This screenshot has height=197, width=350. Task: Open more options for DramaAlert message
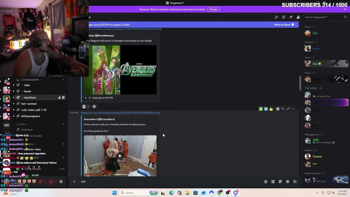click(x=293, y=109)
